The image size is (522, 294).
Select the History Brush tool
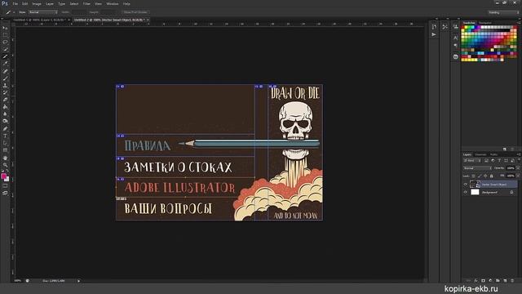pos(5,92)
